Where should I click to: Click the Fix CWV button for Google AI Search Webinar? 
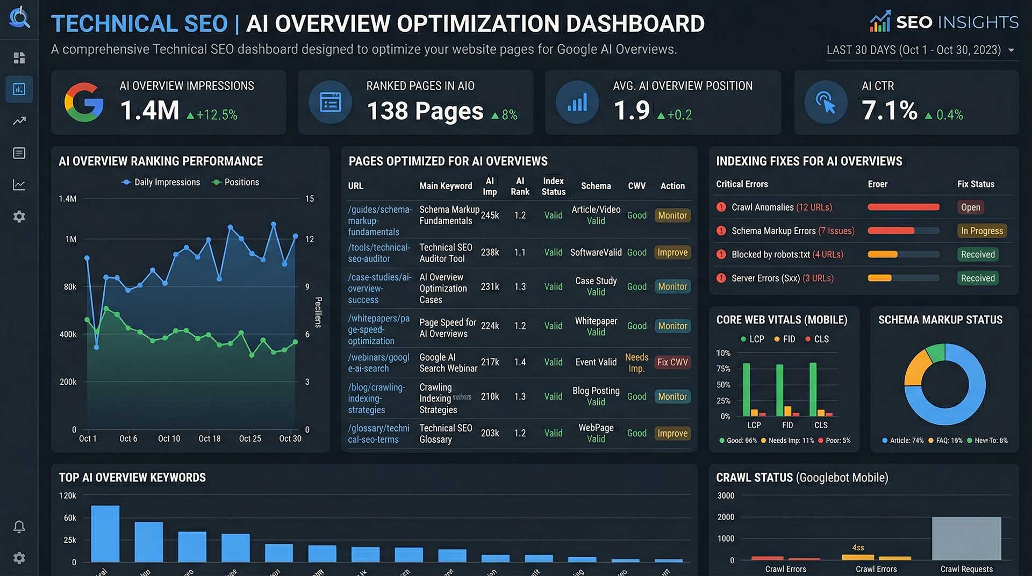tap(672, 362)
